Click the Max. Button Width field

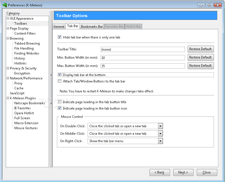pyautogui.click(x=143, y=66)
